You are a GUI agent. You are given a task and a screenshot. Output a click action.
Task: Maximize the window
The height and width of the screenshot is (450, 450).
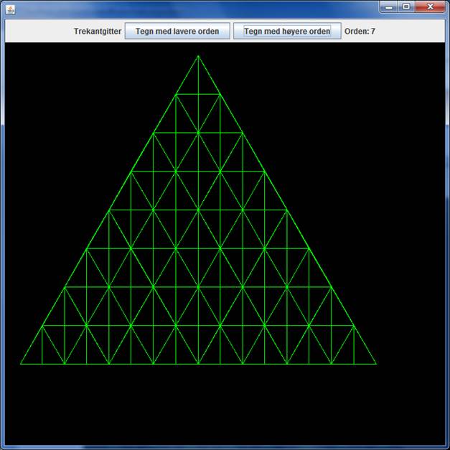[406, 6]
